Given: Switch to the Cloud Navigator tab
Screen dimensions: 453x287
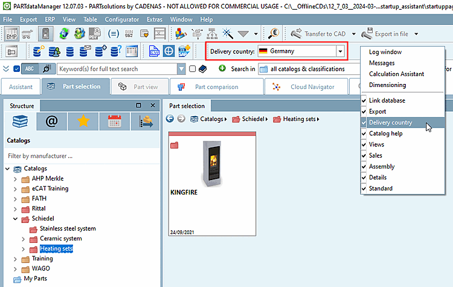Looking at the screenshot, I should [x=306, y=87].
